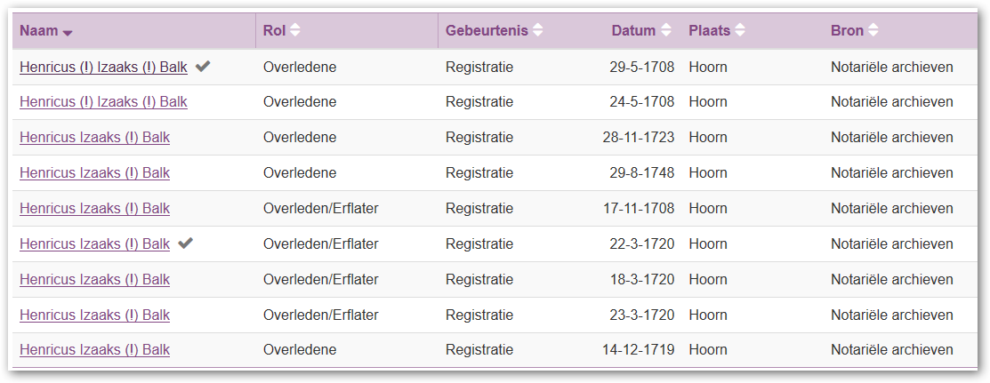Screen dimensions: 990x383
Task: Click the sort arrows icon beside Rol
Action: point(294,30)
